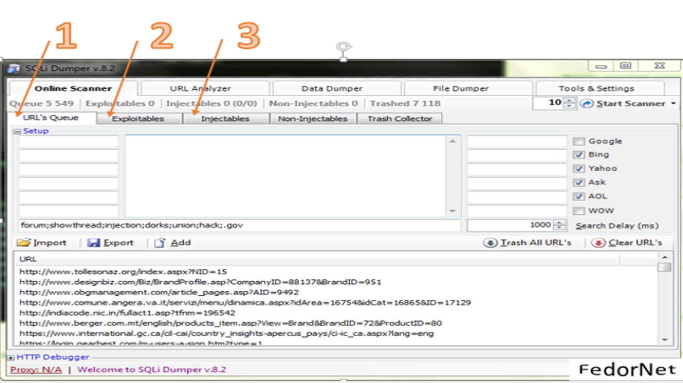Increase the threads count with the stepper

click(x=569, y=101)
